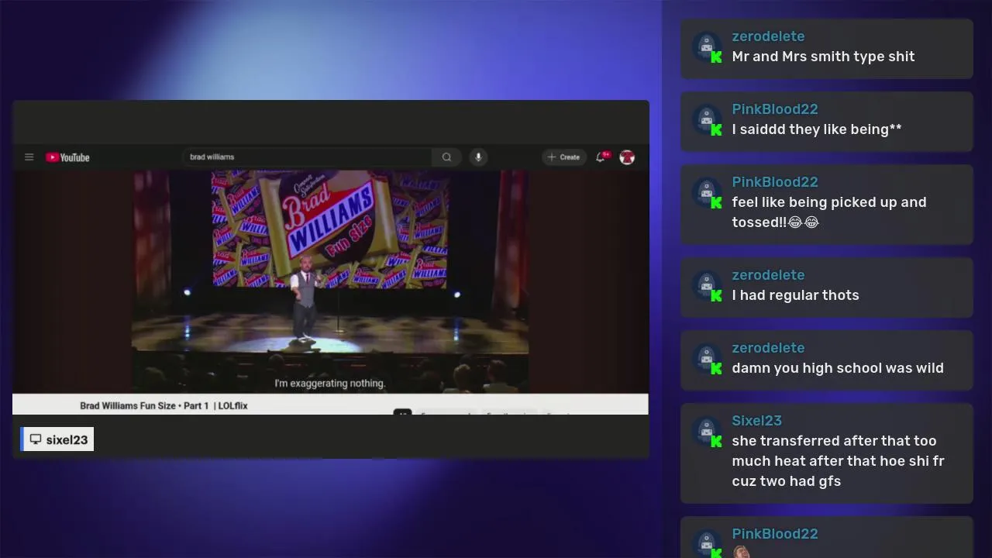Image resolution: width=992 pixels, height=558 pixels.
Task: Open the Create button
Action: [564, 157]
